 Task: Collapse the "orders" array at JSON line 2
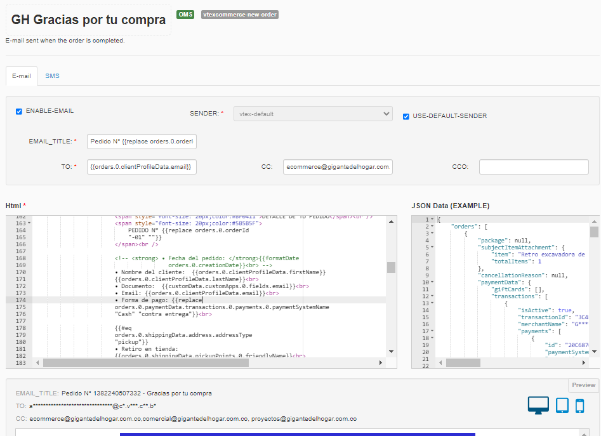(432, 227)
